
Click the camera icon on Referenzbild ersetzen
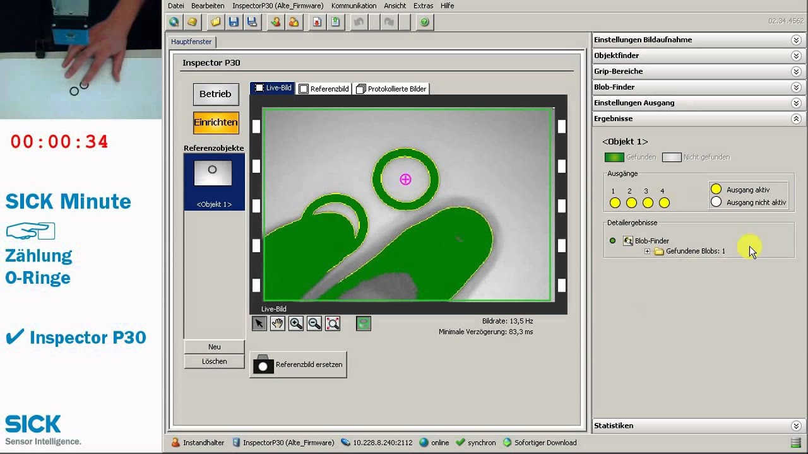point(263,364)
